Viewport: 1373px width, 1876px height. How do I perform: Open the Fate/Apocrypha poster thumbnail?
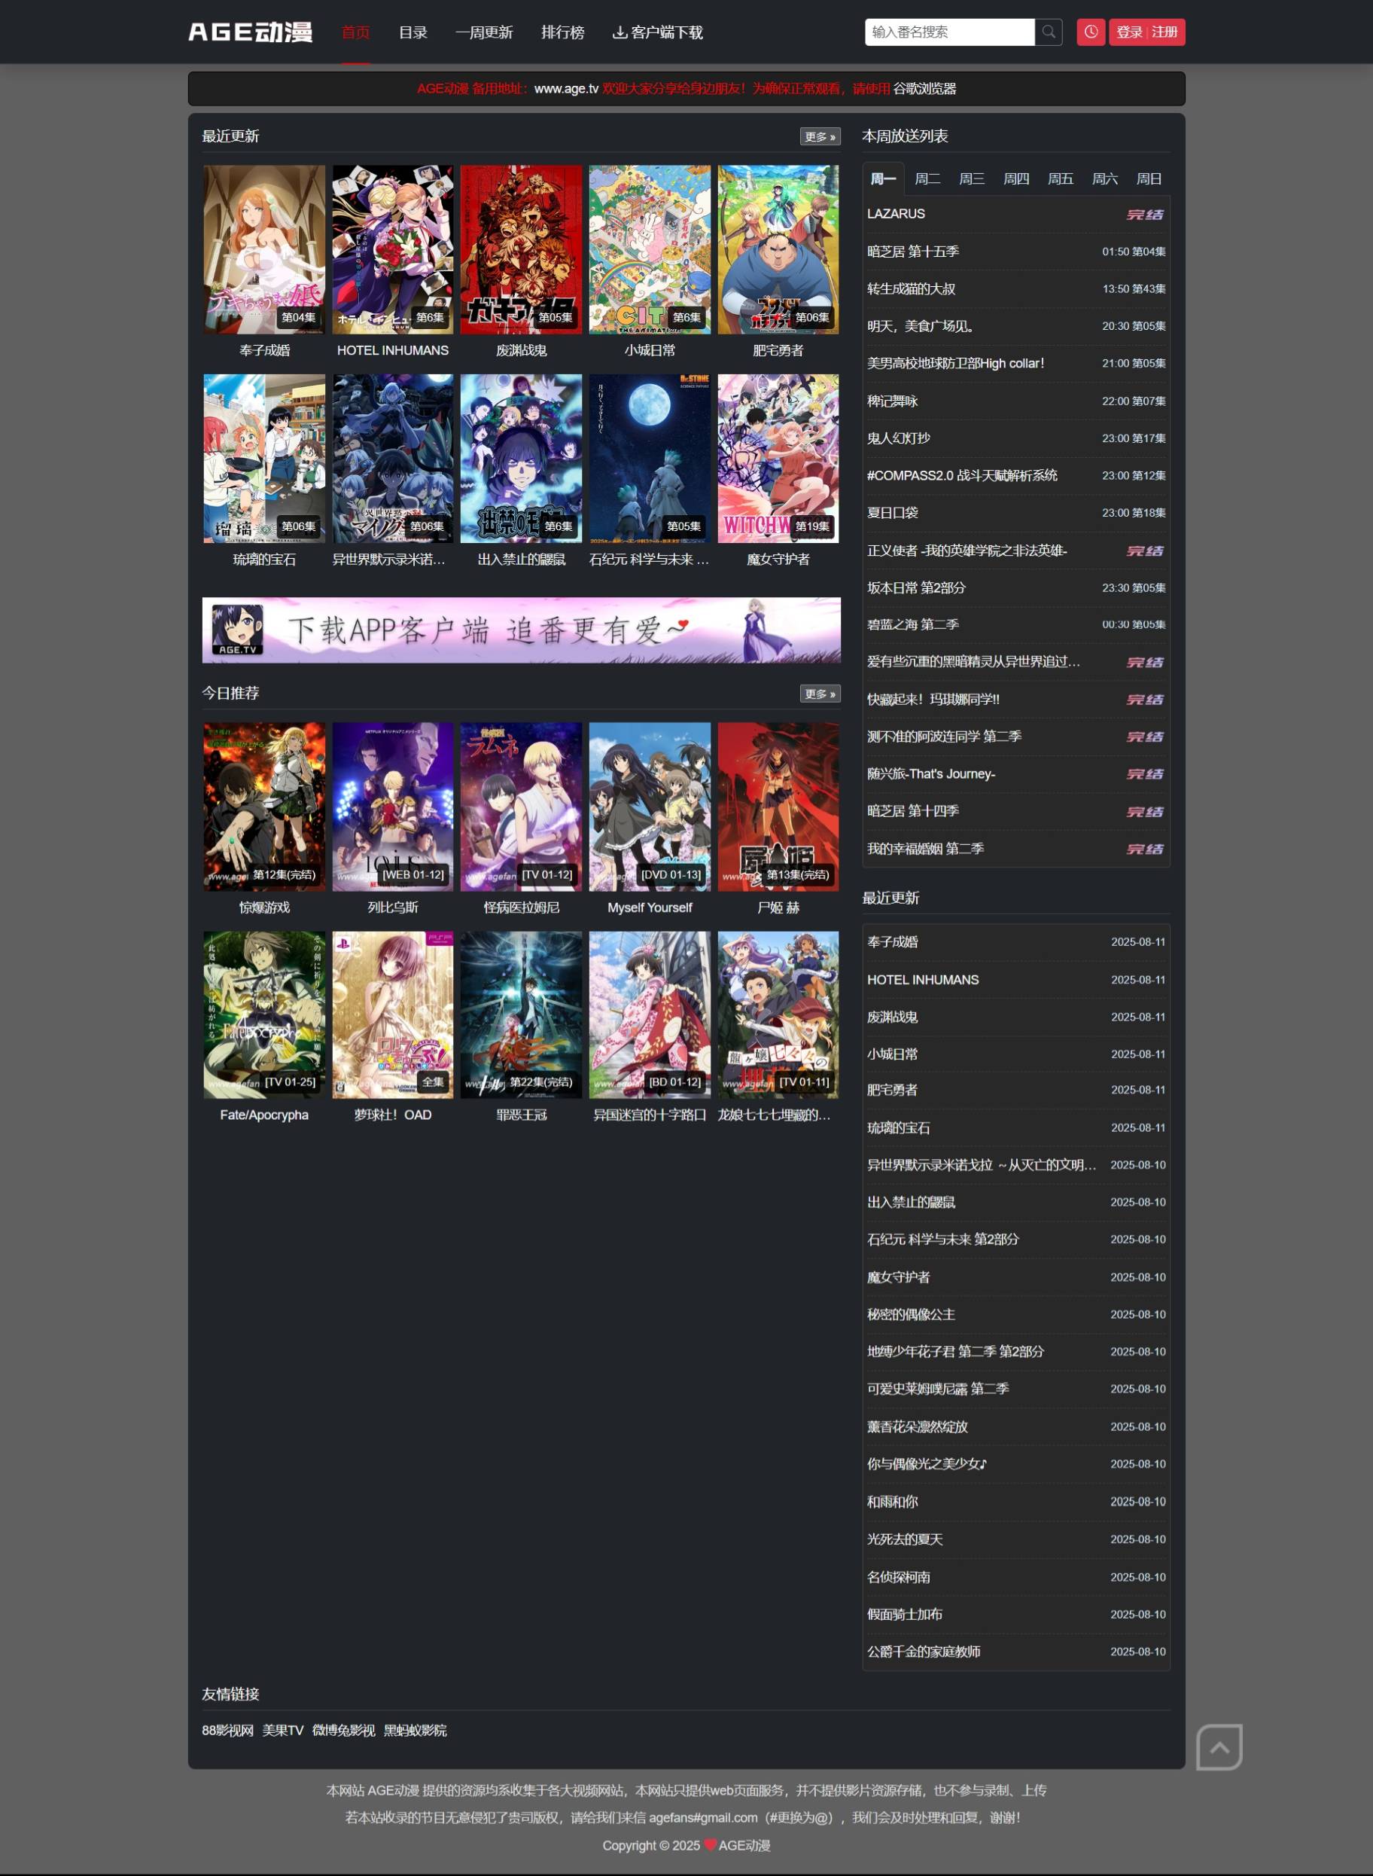pyautogui.click(x=263, y=1014)
